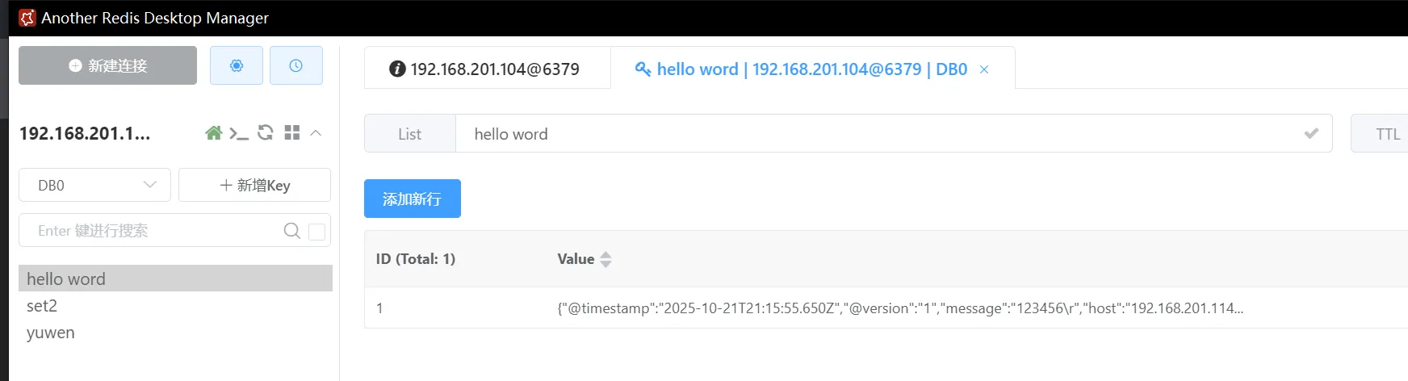Select the hello word key tab
Viewport: 1408px width, 381px height.
[801, 69]
